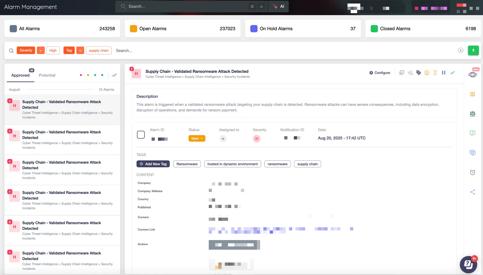Screen dimensions: 483x275
Task: Open the Beta eye feature icon
Action: tap(472, 74)
